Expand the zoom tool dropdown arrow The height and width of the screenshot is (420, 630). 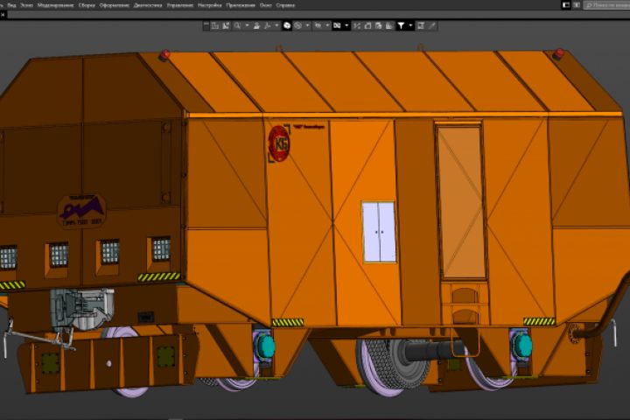pyautogui.click(x=247, y=25)
